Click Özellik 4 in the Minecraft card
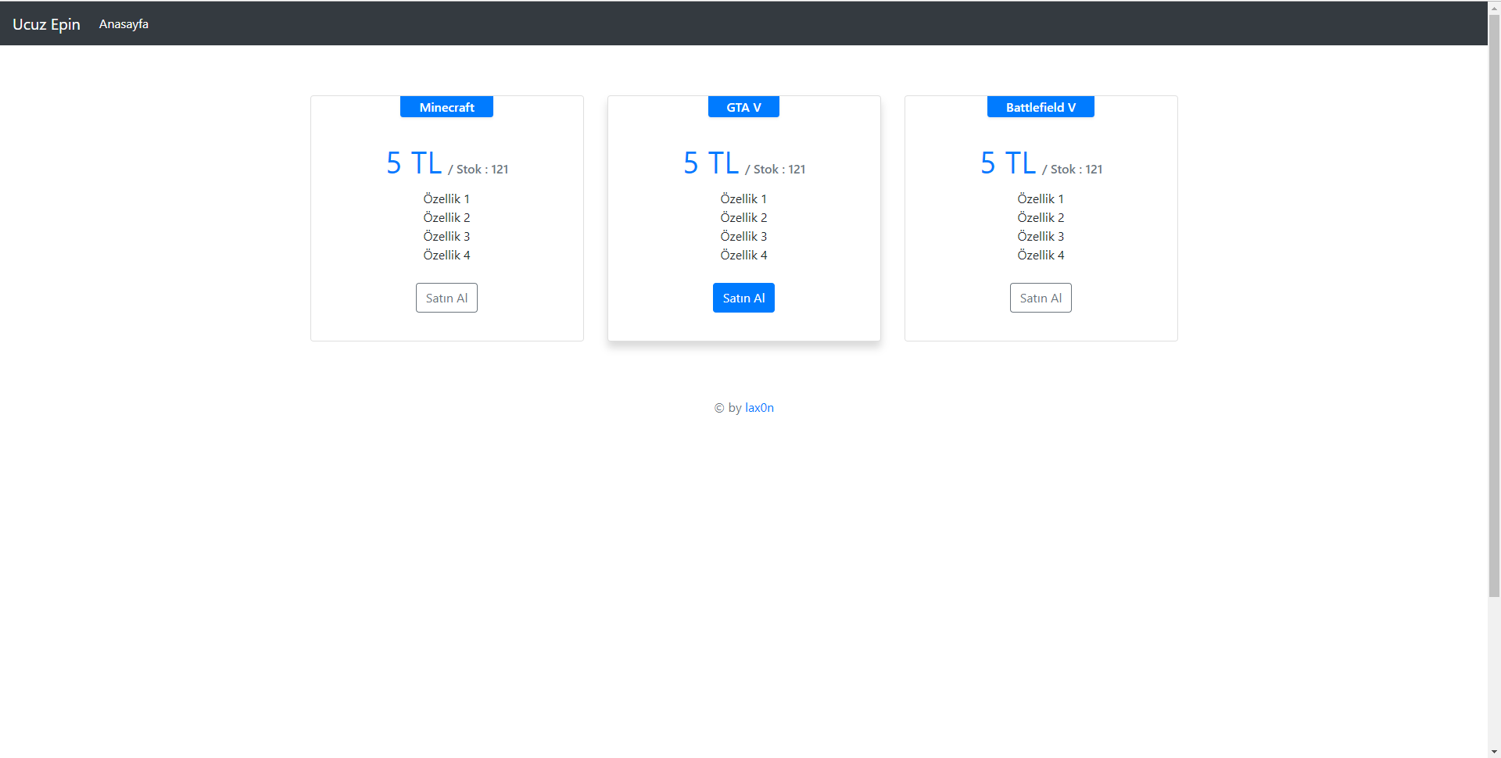 point(446,256)
